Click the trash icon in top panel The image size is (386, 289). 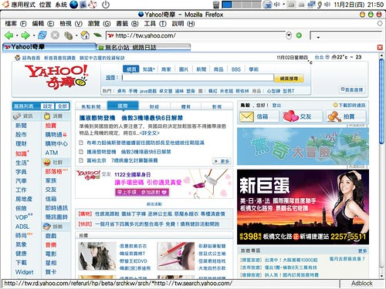pyautogui.click(x=216, y=5)
